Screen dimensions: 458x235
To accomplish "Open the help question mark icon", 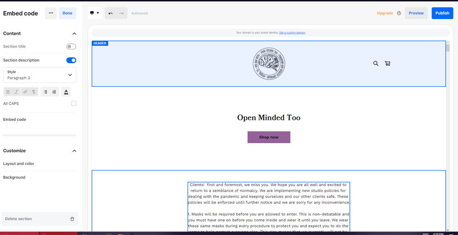I will 399,13.
